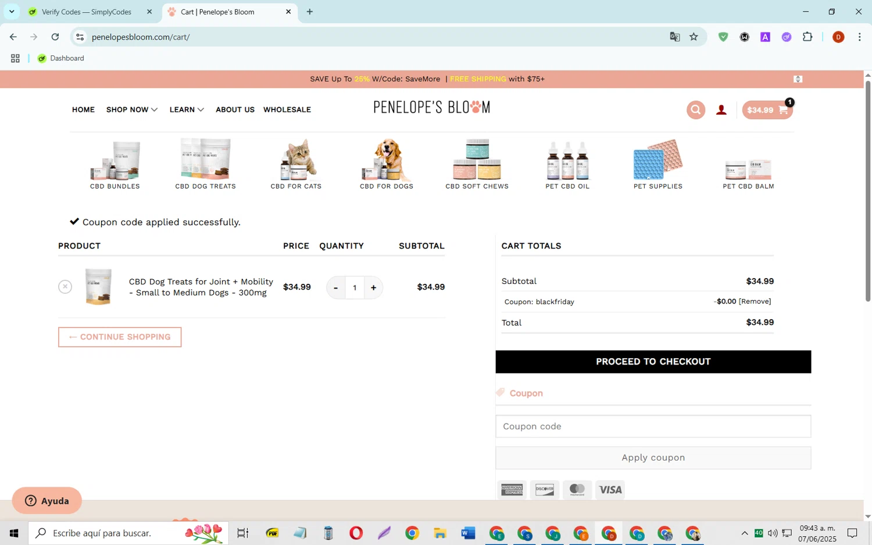Open the CBD Bundles category image
Viewport: 872px width, 545px height.
pyautogui.click(x=115, y=159)
